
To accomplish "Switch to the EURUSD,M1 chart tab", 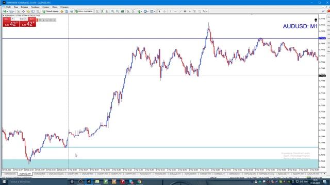I will point(40,174).
